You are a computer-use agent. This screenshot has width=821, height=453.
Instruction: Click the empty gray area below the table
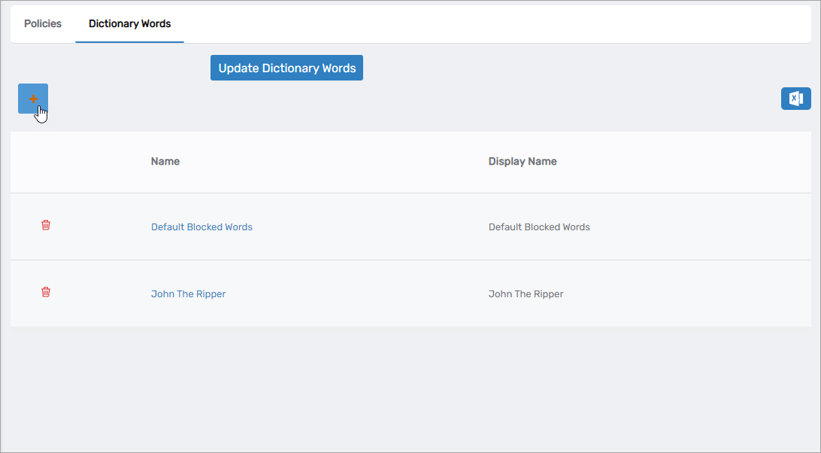[410, 388]
